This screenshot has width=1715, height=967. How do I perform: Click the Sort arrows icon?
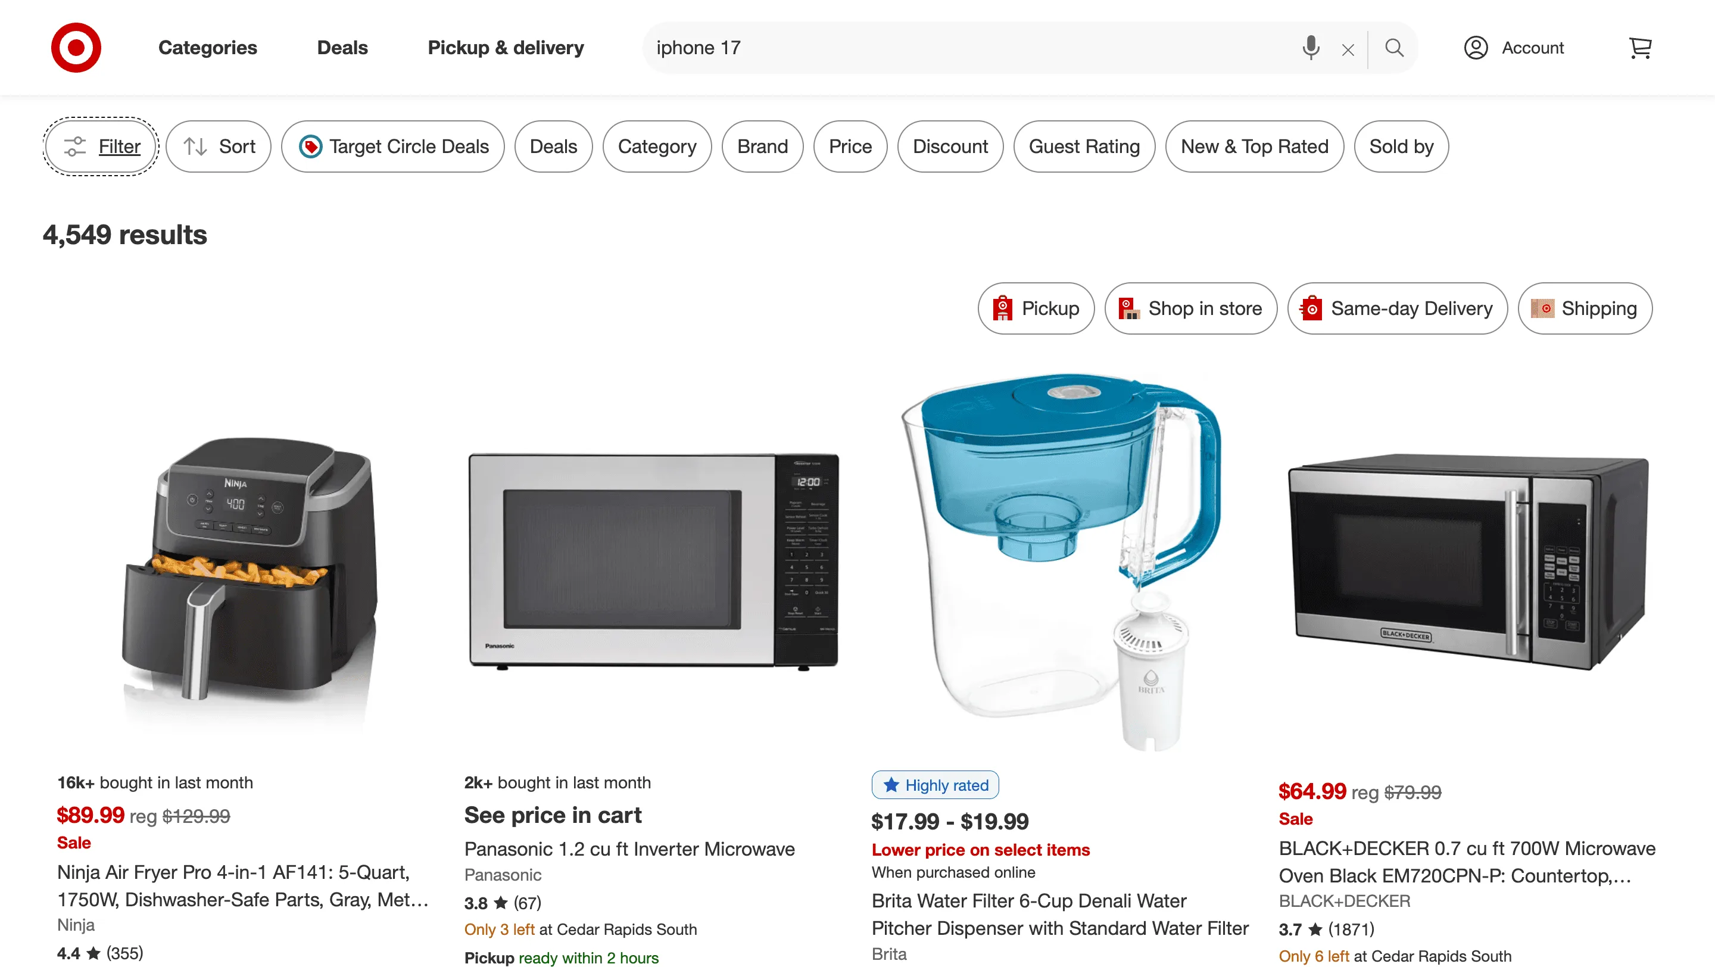point(197,146)
